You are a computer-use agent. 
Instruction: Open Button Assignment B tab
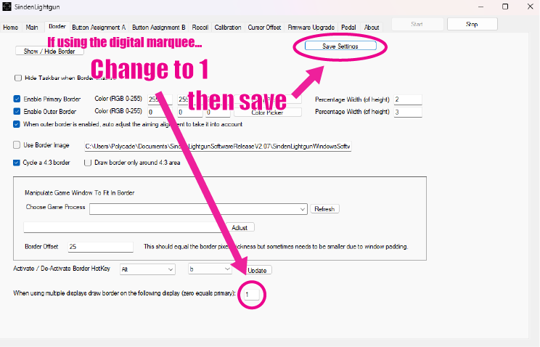point(159,27)
